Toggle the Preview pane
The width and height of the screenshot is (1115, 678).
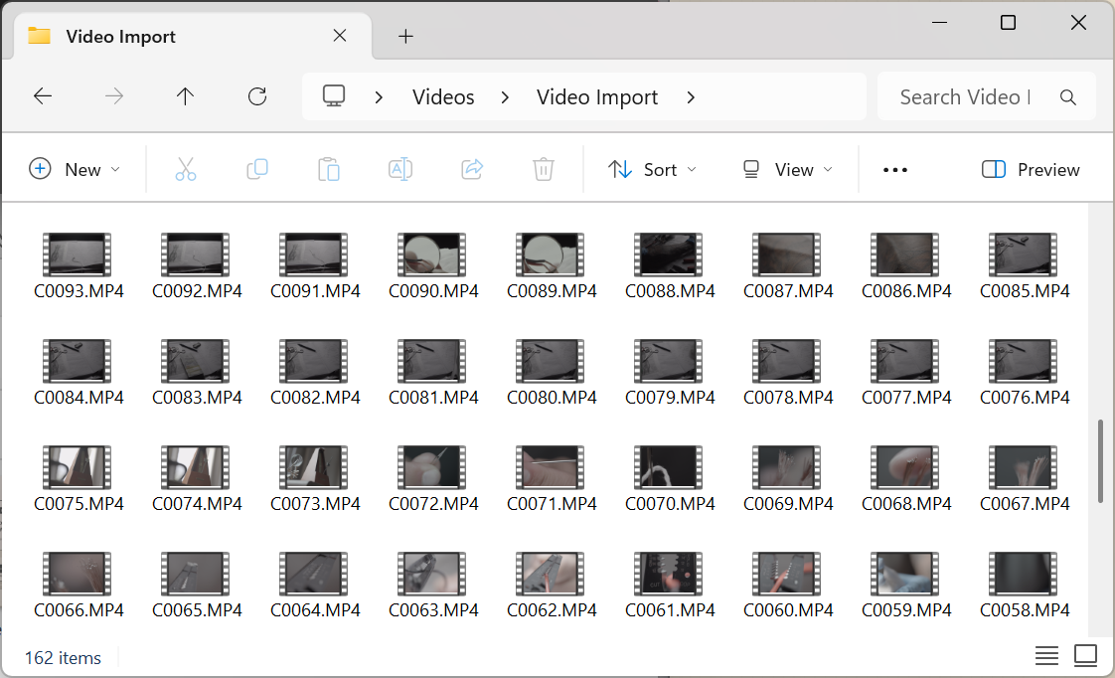pyautogui.click(x=1030, y=169)
